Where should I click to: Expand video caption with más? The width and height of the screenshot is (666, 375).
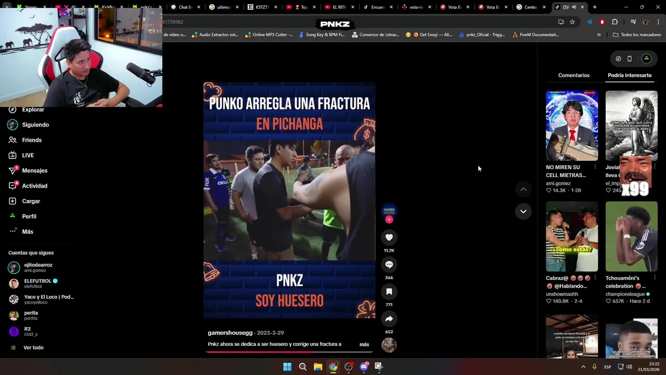point(364,344)
